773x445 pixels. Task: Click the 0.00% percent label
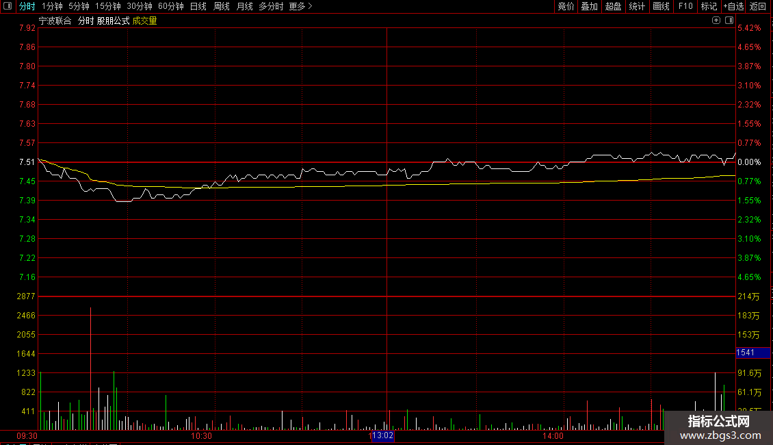[x=749, y=162]
